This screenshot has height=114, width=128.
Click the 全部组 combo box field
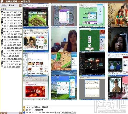click(15, 6)
